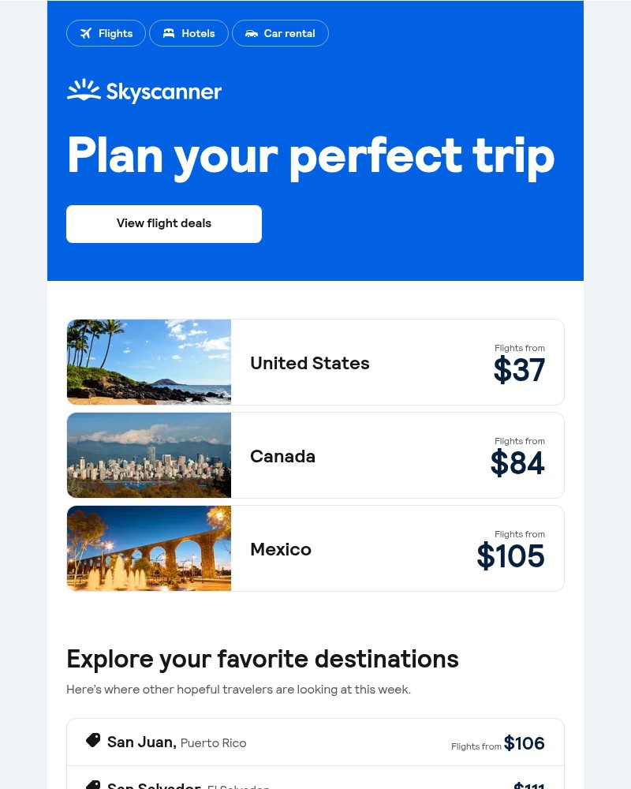Click the Canada destination title
The width and height of the screenshot is (631, 789).
coord(283,456)
